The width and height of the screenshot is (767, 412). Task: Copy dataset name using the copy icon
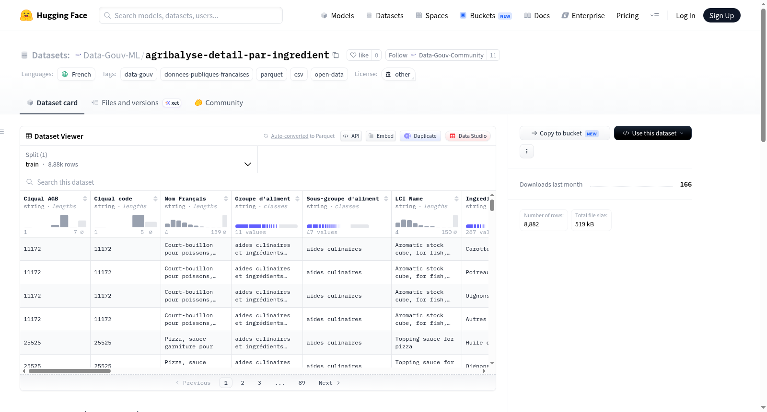tap(336, 55)
